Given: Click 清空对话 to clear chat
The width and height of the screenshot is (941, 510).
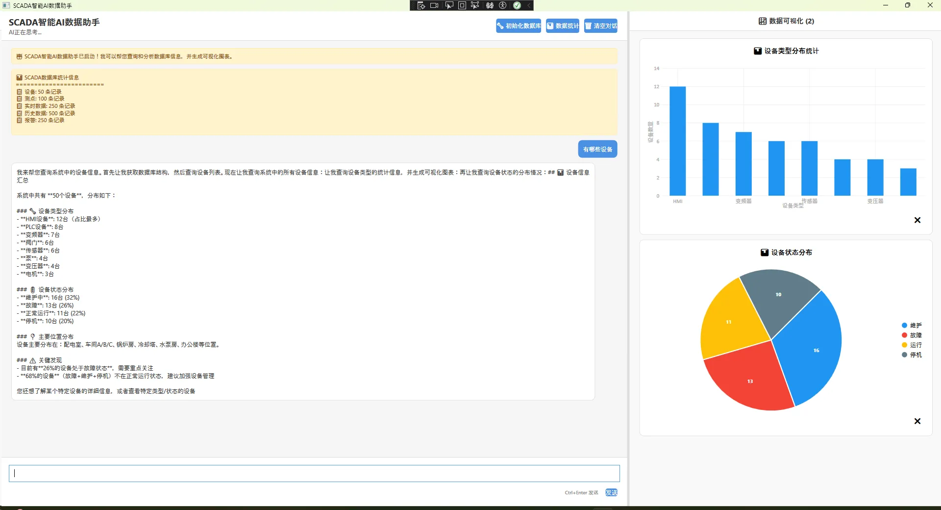Looking at the screenshot, I should [x=600, y=26].
